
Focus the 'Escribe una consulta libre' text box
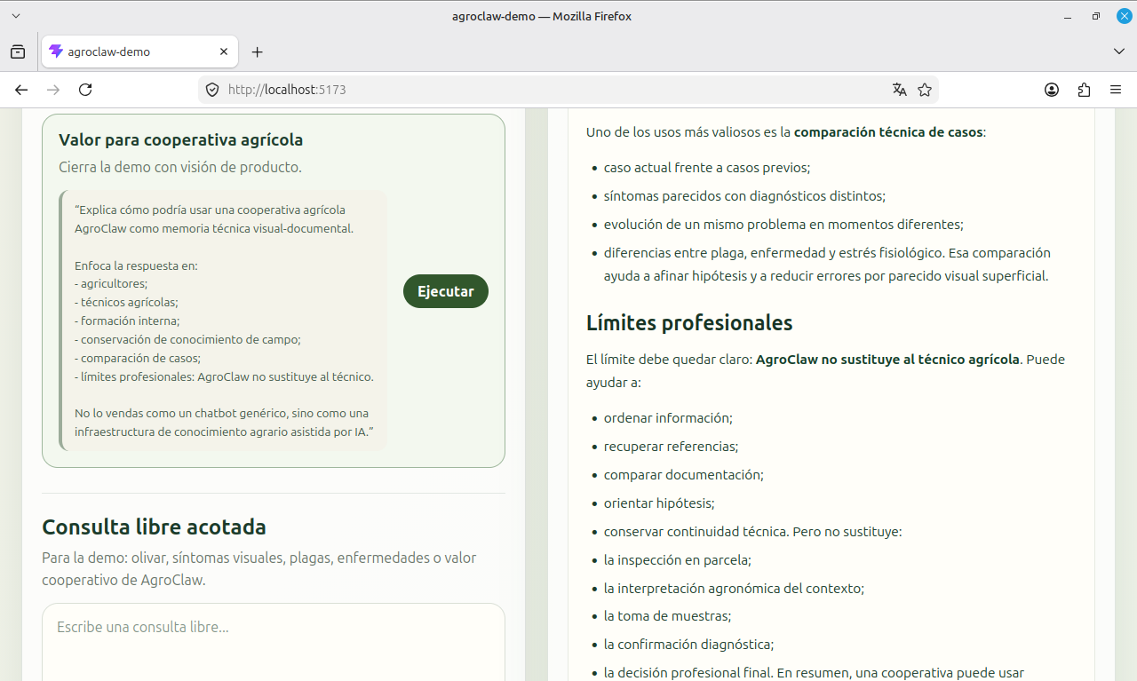(x=274, y=642)
